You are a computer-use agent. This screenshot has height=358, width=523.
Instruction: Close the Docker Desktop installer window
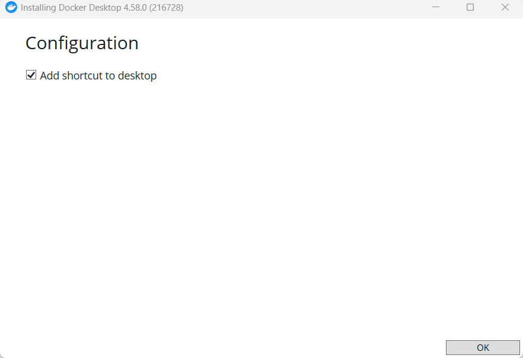505,7
